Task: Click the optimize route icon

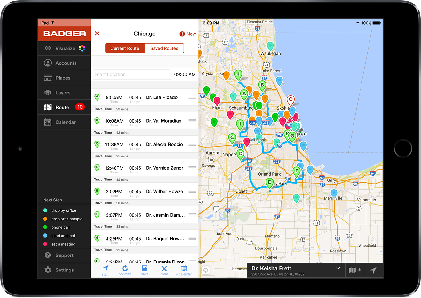Action: coord(125,270)
